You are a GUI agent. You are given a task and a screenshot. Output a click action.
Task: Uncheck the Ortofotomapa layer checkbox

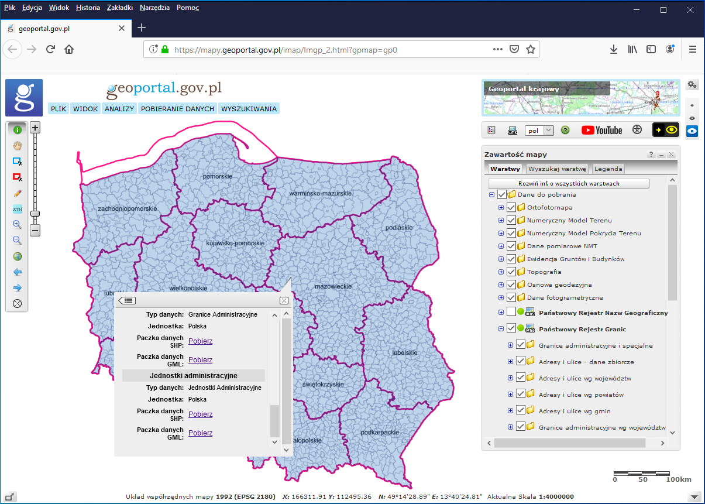pyautogui.click(x=511, y=208)
